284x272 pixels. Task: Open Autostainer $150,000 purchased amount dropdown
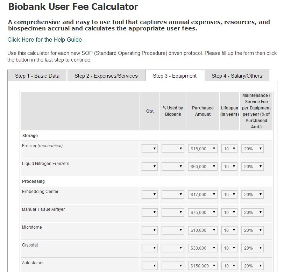tap(203, 266)
